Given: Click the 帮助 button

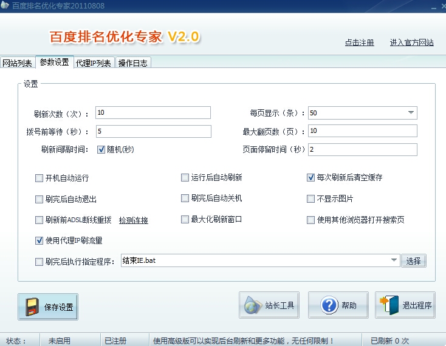Looking at the screenshot, I should point(338,305).
